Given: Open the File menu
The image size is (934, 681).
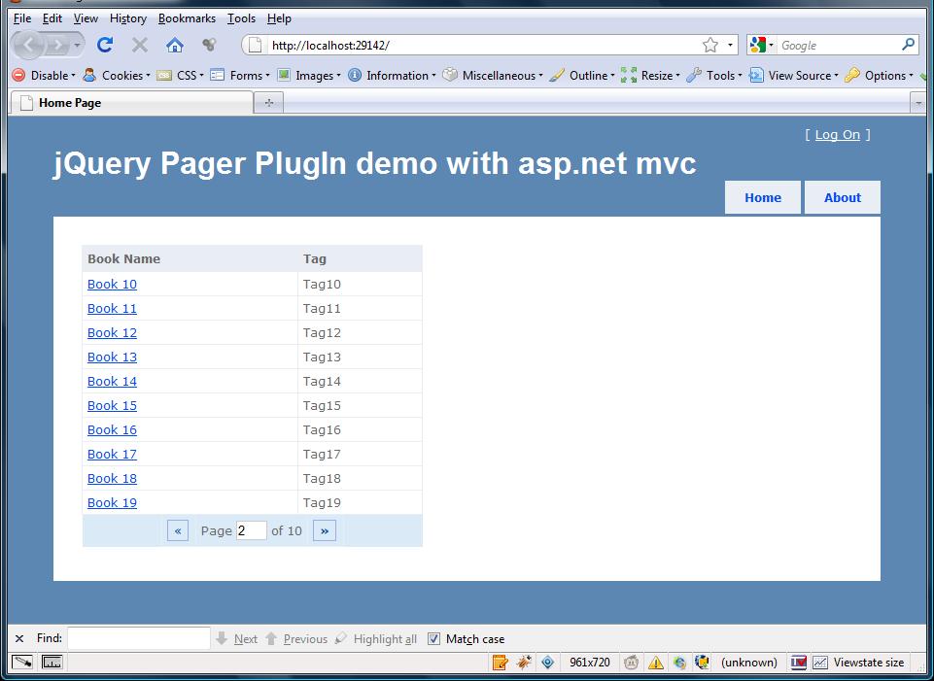Looking at the screenshot, I should pos(22,18).
